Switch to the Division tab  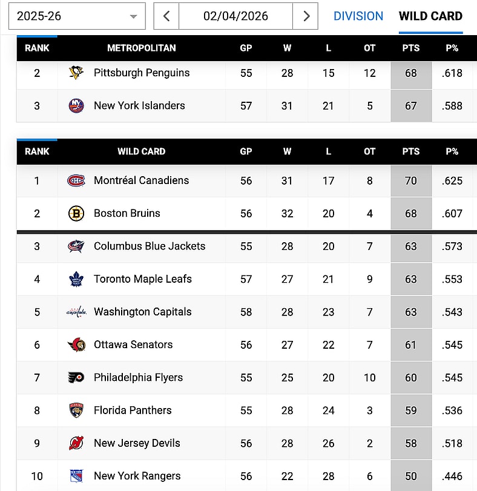(x=358, y=16)
